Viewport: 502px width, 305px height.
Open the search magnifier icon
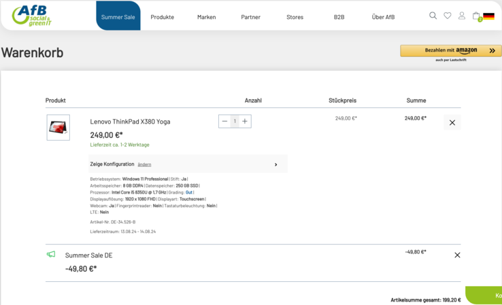click(433, 16)
